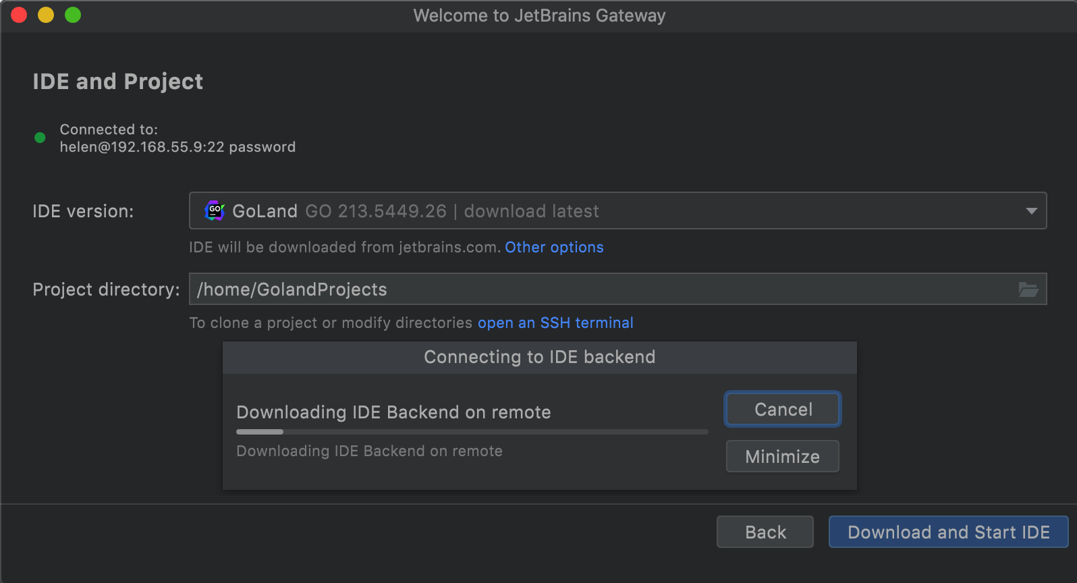The height and width of the screenshot is (583, 1077).
Task: Cancel the IDE backend download
Action: point(783,410)
